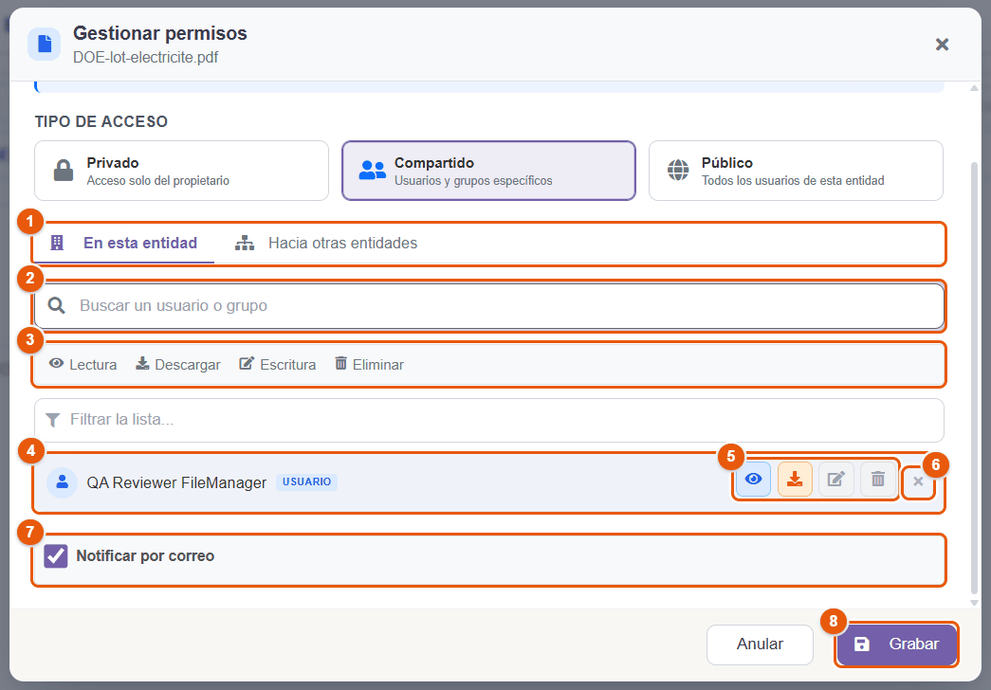Close the Gestionar permisos dialog
Screen dimensions: 991x690
tap(942, 45)
